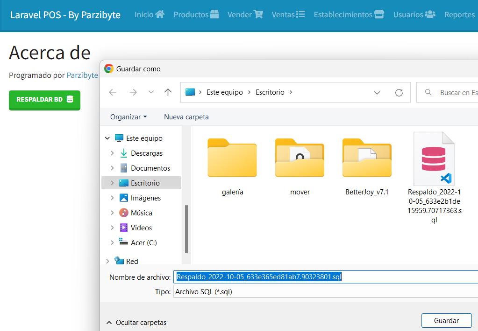Click Este equipo in the address path
This screenshot has width=478, height=331.
click(225, 92)
